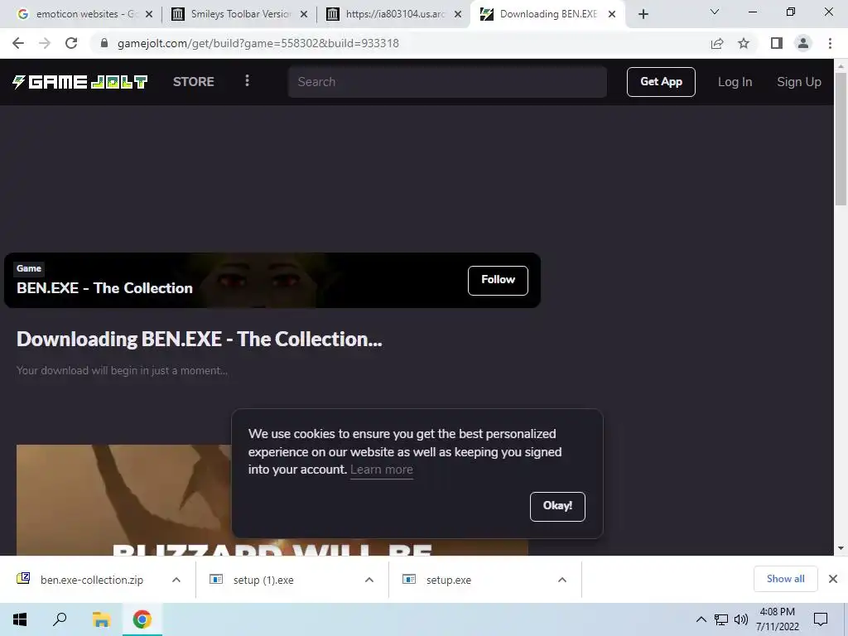This screenshot has width=848, height=636.
Task: Switch to Smileys Toolbar Version tab
Action: pyautogui.click(x=239, y=14)
